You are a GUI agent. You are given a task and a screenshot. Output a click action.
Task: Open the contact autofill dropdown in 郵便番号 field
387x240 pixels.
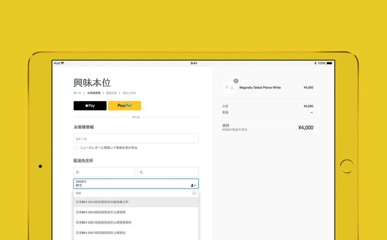click(x=193, y=185)
